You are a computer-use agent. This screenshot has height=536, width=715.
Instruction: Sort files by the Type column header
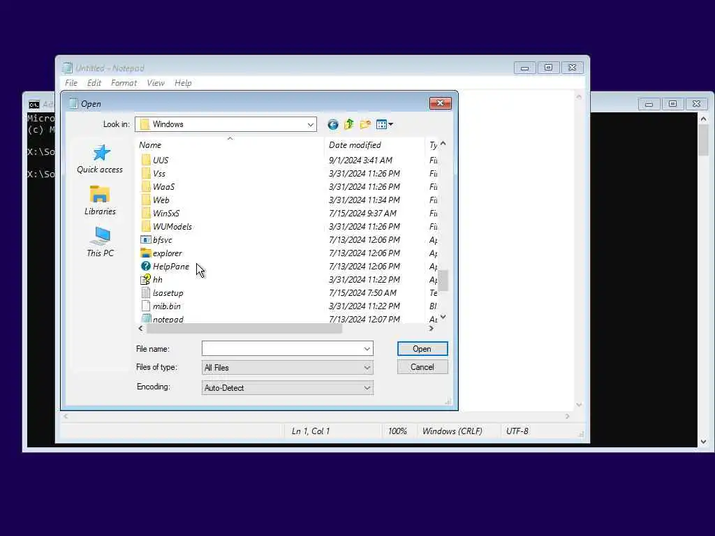pyautogui.click(x=433, y=145)
